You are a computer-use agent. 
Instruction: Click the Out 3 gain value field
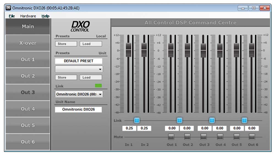pos(205,128)
